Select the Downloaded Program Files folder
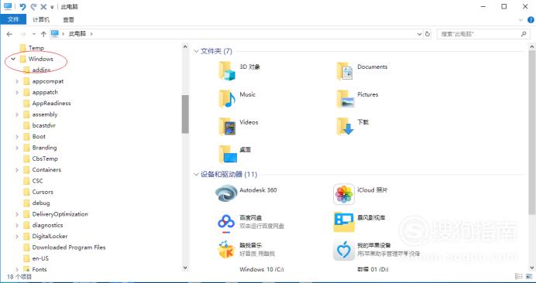The width and height of the screenshot is (536, 283). pos(64,247)
